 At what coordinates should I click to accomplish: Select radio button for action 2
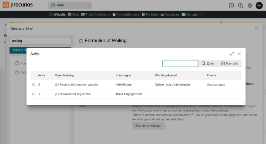tap(33, 84)
